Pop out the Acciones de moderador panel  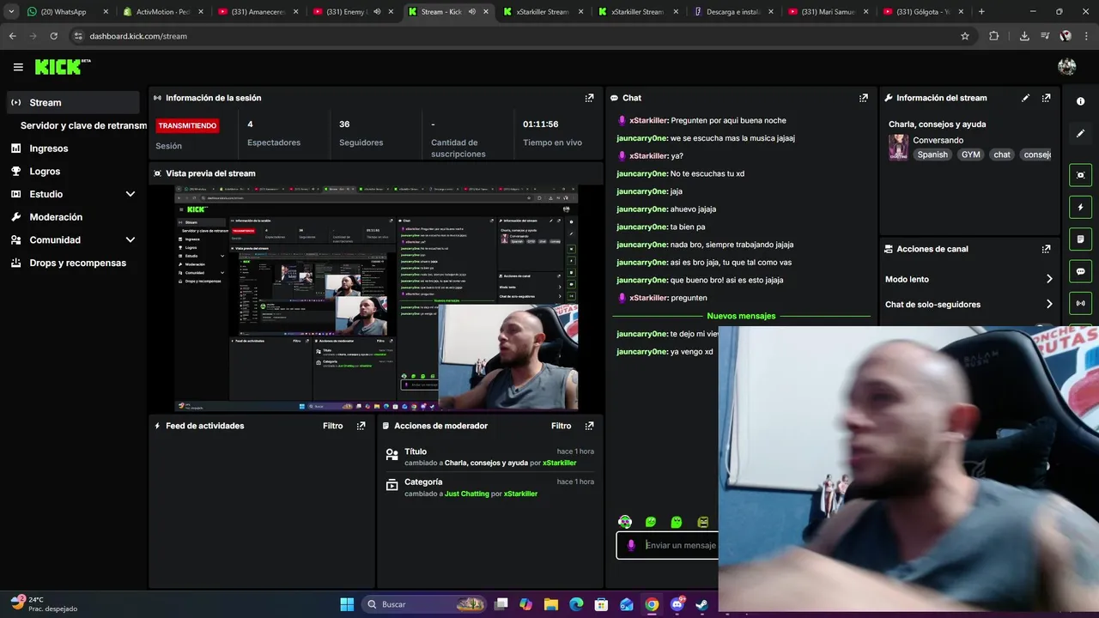click(589, 426)
